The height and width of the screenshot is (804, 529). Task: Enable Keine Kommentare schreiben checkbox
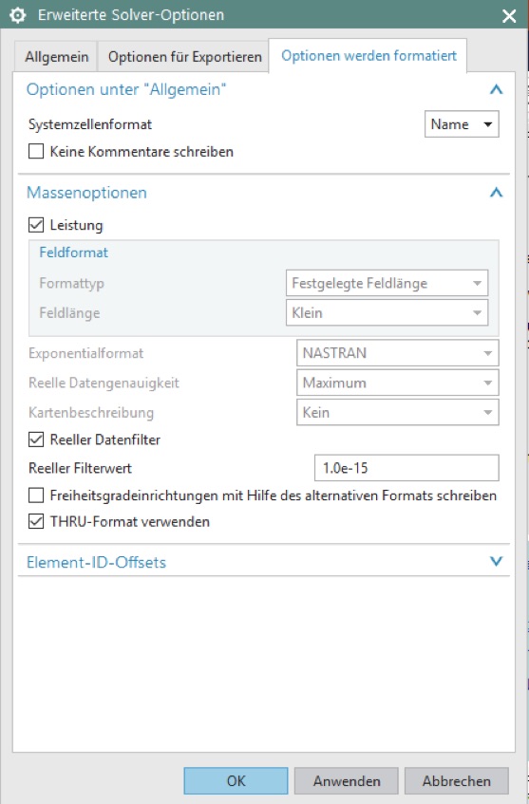36,152
